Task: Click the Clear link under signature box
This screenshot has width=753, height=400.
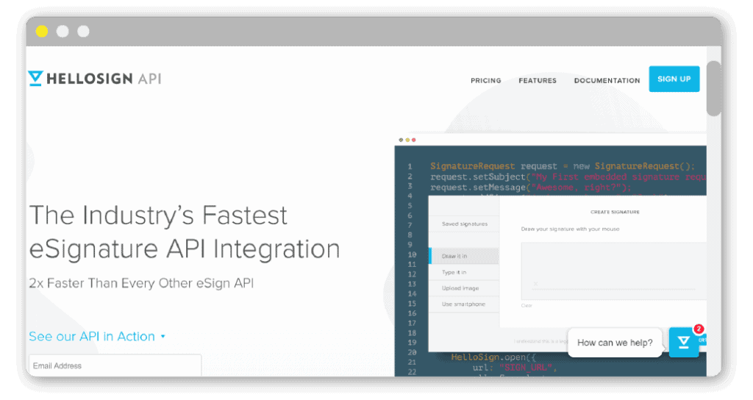Action: 527,305
